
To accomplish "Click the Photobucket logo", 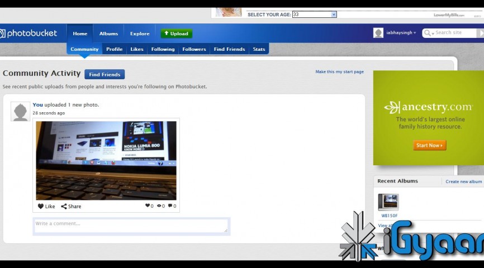I will click(x=29, y=33).
